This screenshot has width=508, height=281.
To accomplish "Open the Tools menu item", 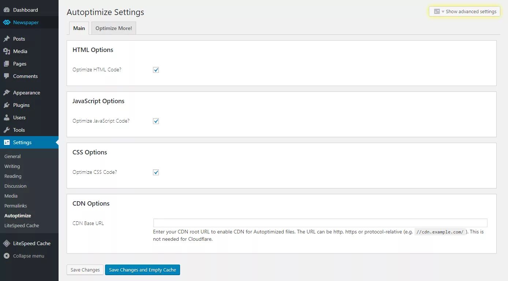I will click(19, 130).
